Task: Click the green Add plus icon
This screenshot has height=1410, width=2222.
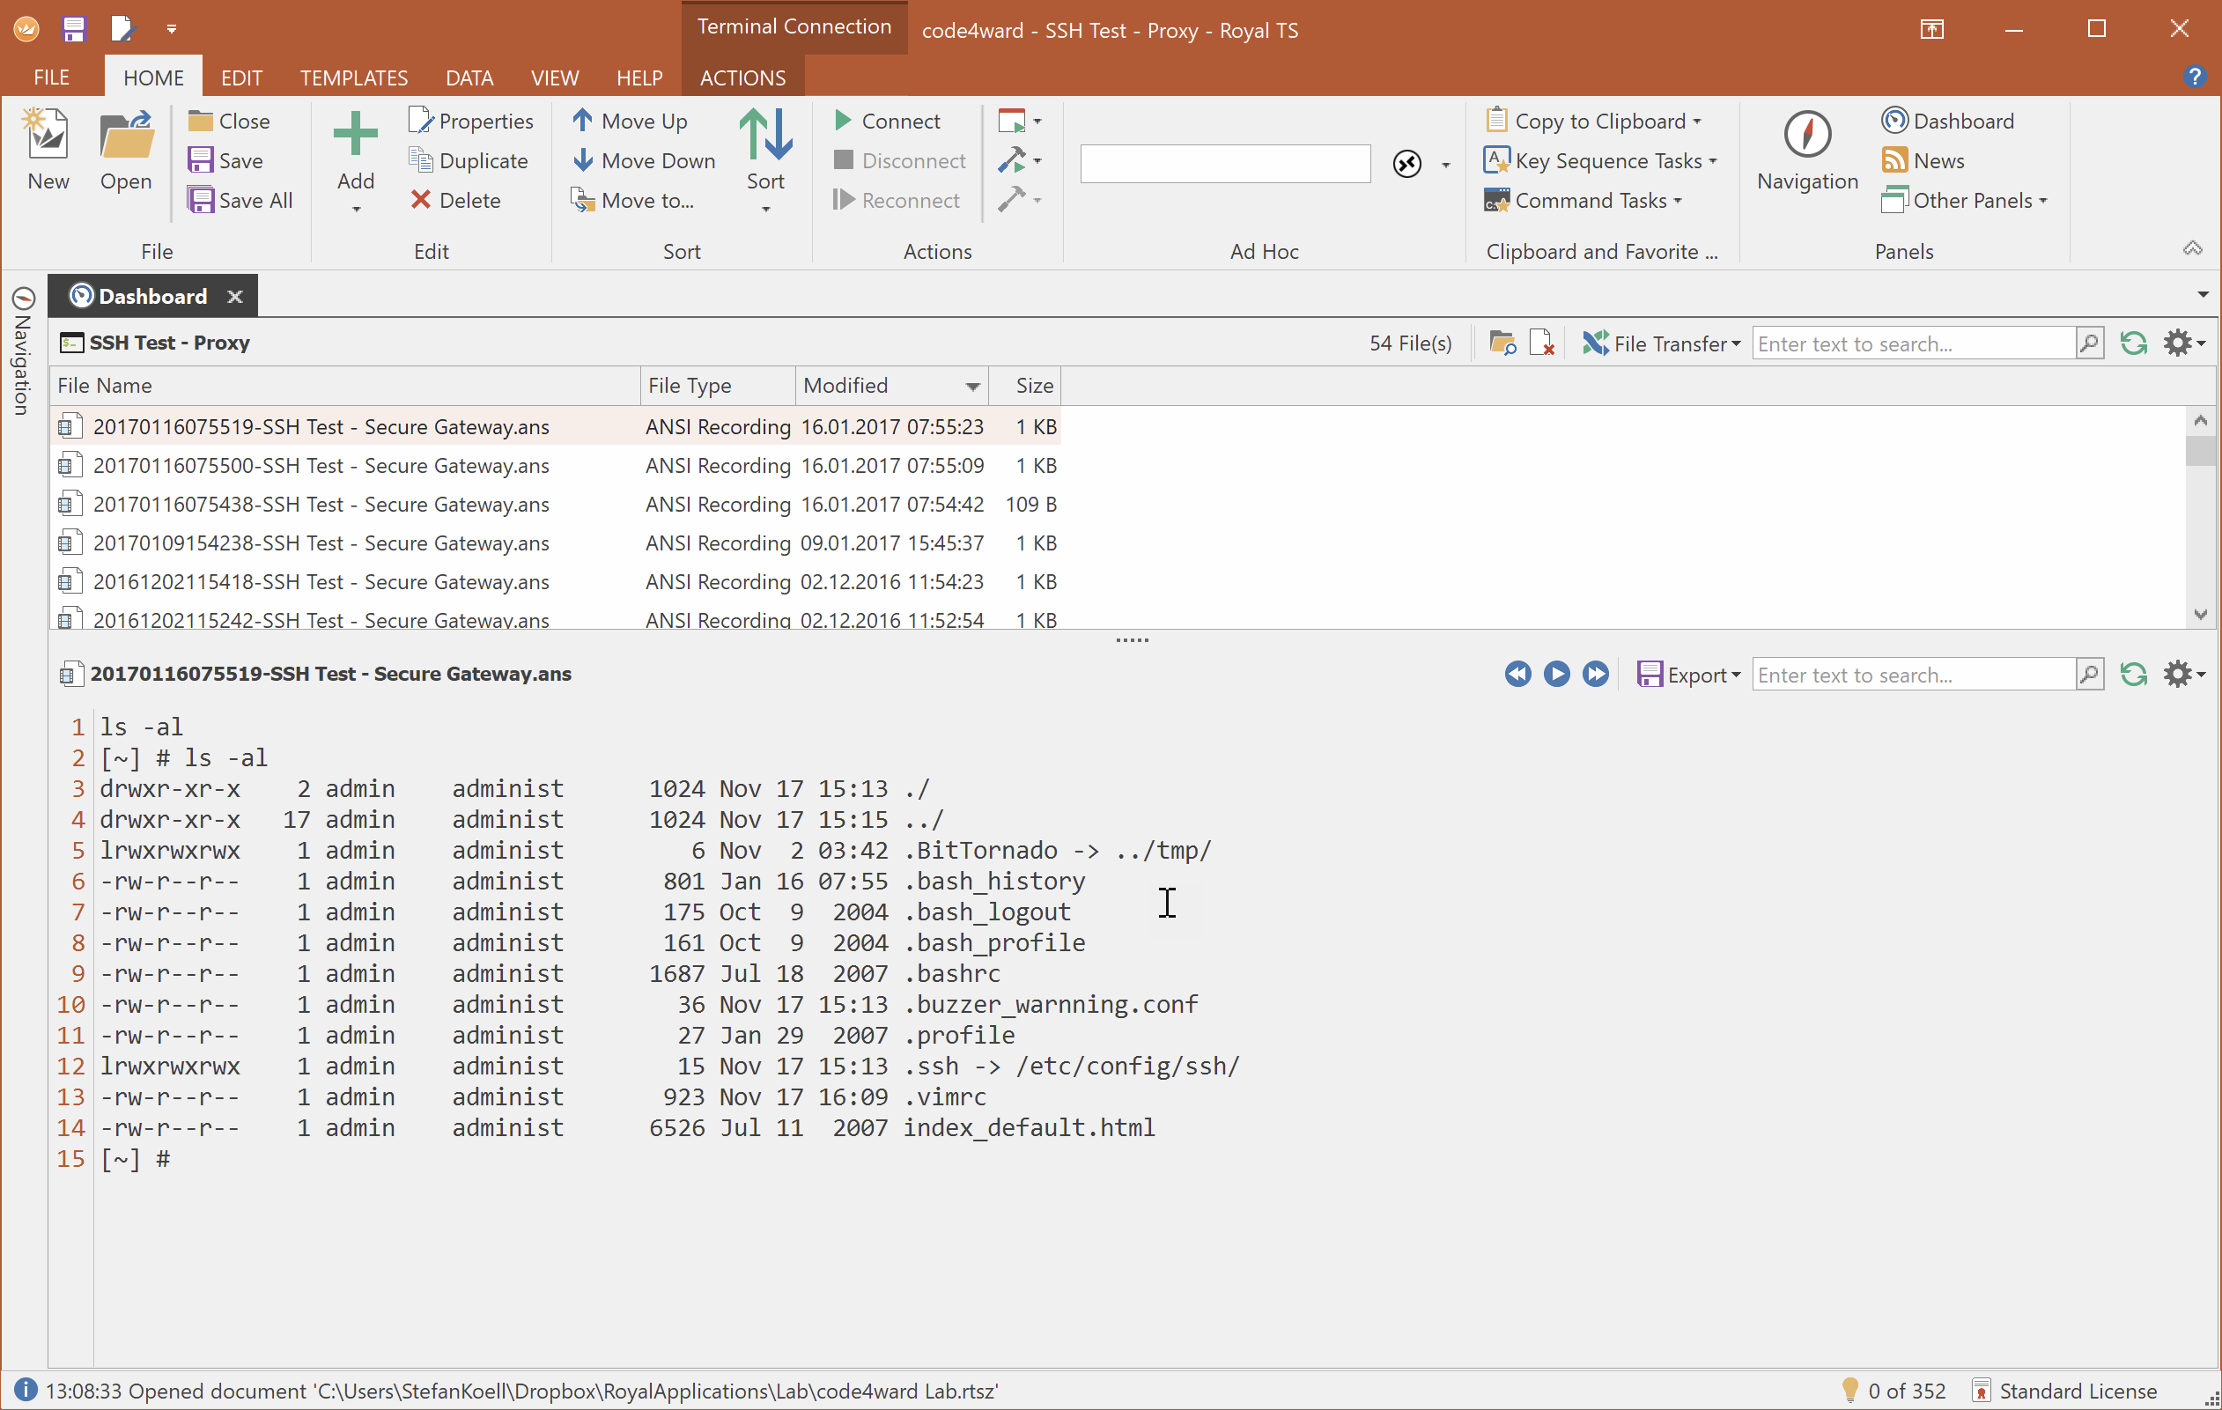Action: pyautogui.click(x=355, y=135)
